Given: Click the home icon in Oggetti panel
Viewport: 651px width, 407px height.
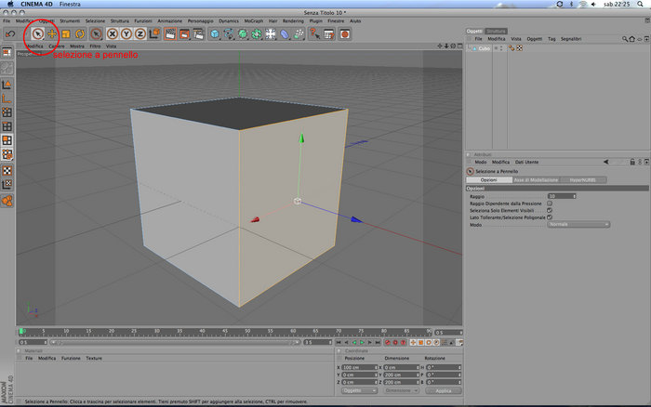Looking at the screenshot, I should tap(631, 39).
